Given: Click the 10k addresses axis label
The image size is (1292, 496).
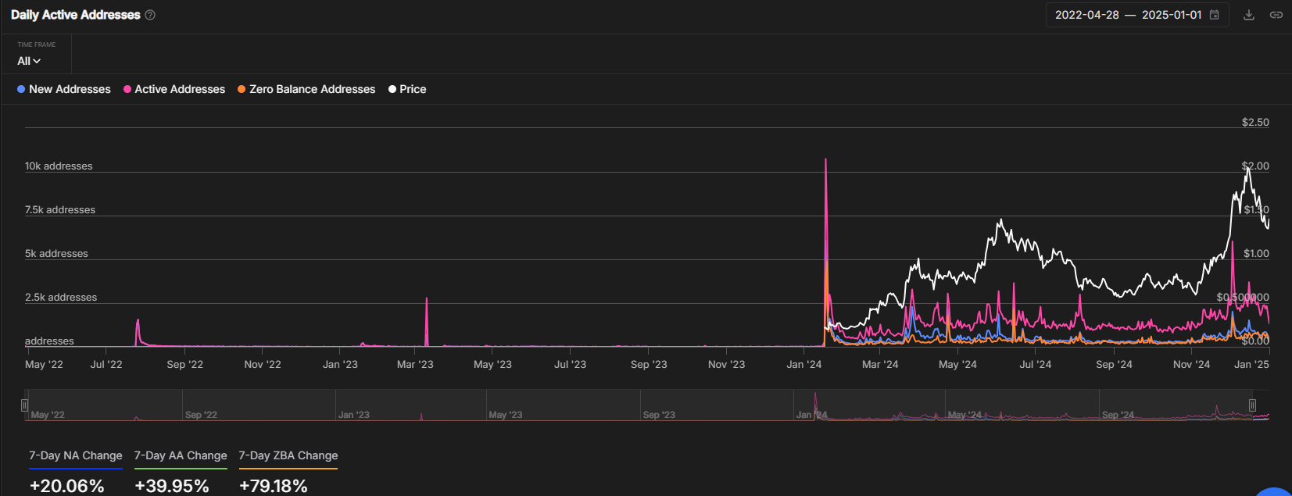Looking at the screenshot, I should pyautogui.click(x=59, y=166).
